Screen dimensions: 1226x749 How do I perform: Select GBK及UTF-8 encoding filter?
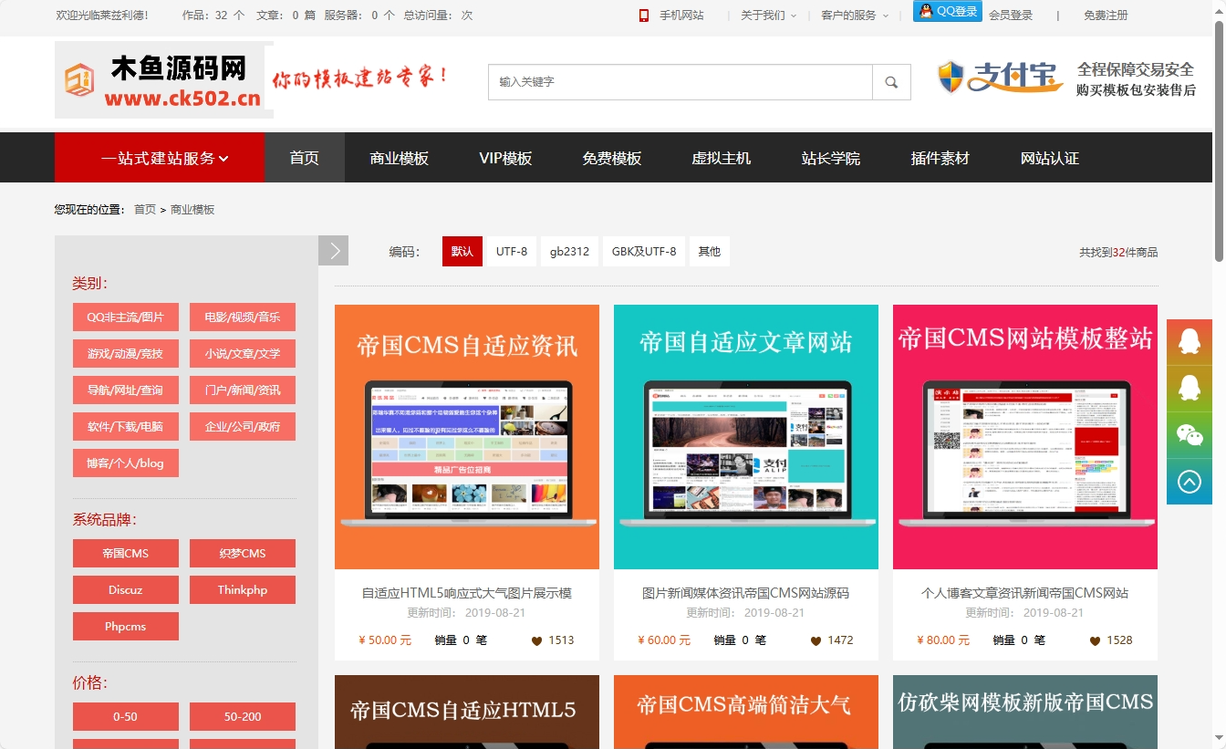tap(644, 252)
